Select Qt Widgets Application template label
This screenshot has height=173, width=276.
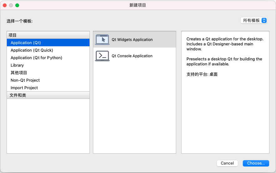pos(132,40)
